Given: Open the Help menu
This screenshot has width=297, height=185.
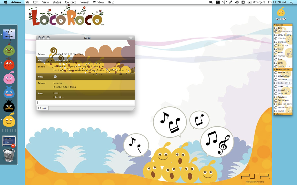Looking at the screenshot, I should click(x=111, y=2).
